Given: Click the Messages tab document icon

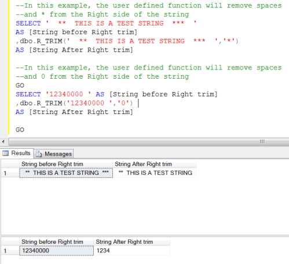Looking at the screenshot, I should (39, 154).
